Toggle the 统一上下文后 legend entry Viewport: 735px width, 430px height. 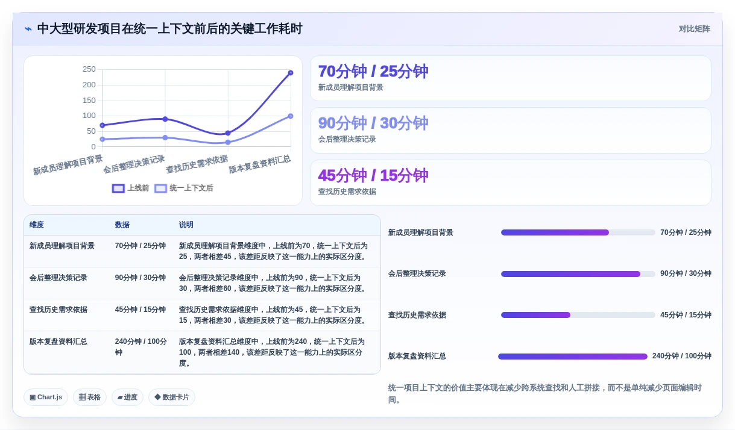click(x=184, y=188)
